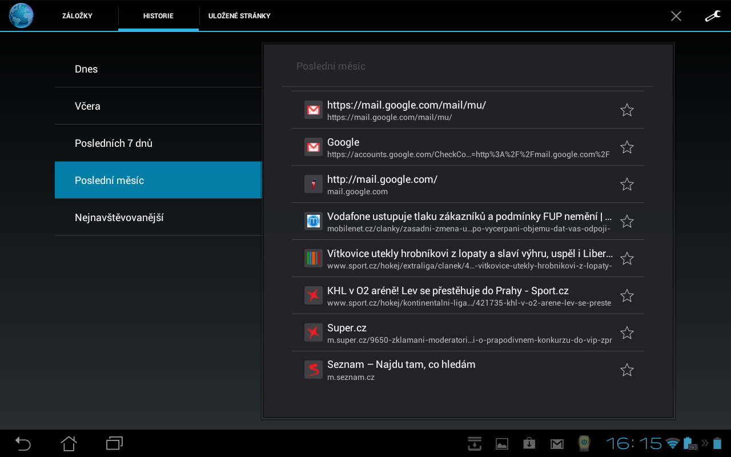Open the Email icon in the system tray

556,443
